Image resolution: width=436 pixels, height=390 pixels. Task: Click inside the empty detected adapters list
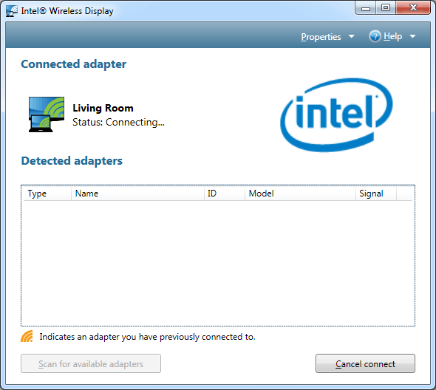218,263
